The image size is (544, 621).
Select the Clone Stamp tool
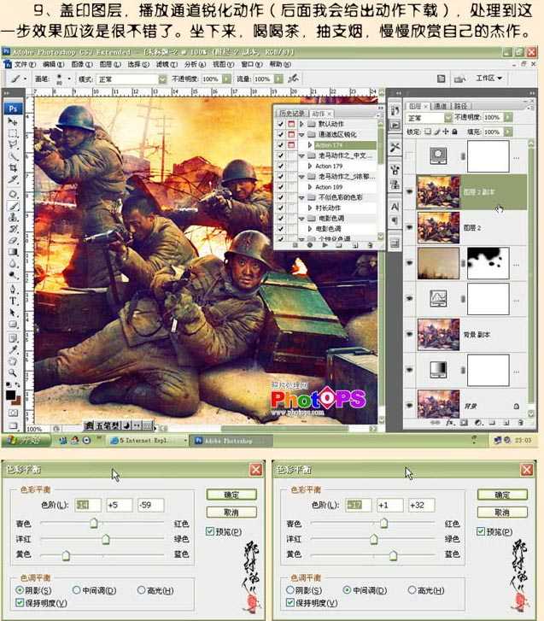coord(13,217)
